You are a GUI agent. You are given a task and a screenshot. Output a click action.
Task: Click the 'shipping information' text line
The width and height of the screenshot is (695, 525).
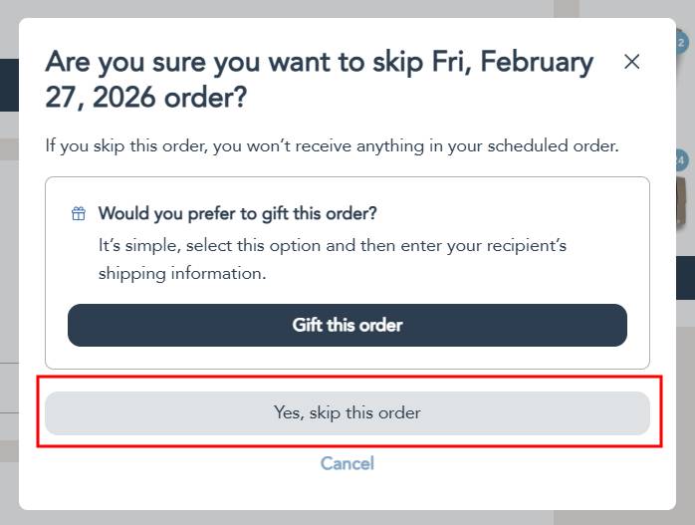(x=182, y=273)
